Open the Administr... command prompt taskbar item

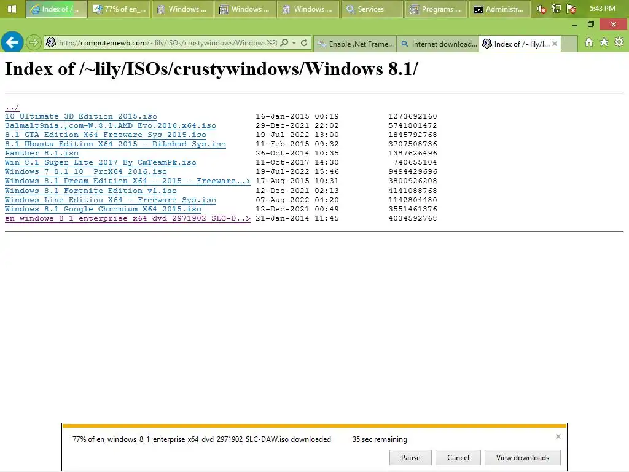pyautogui.click(x=499, y=9)
